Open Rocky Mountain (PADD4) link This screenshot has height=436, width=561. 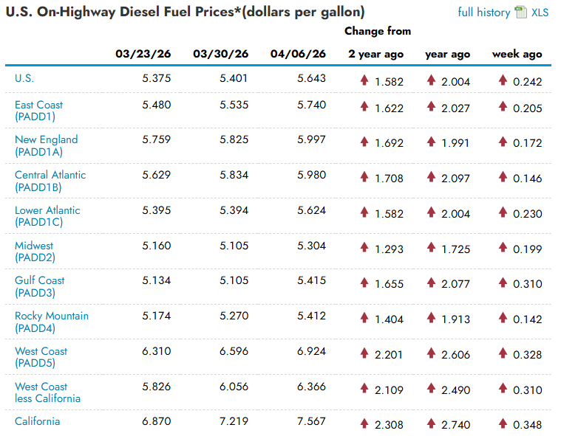tap(52, 322)
